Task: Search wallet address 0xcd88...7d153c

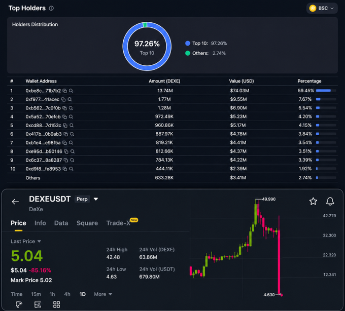Action: point(72,126)
